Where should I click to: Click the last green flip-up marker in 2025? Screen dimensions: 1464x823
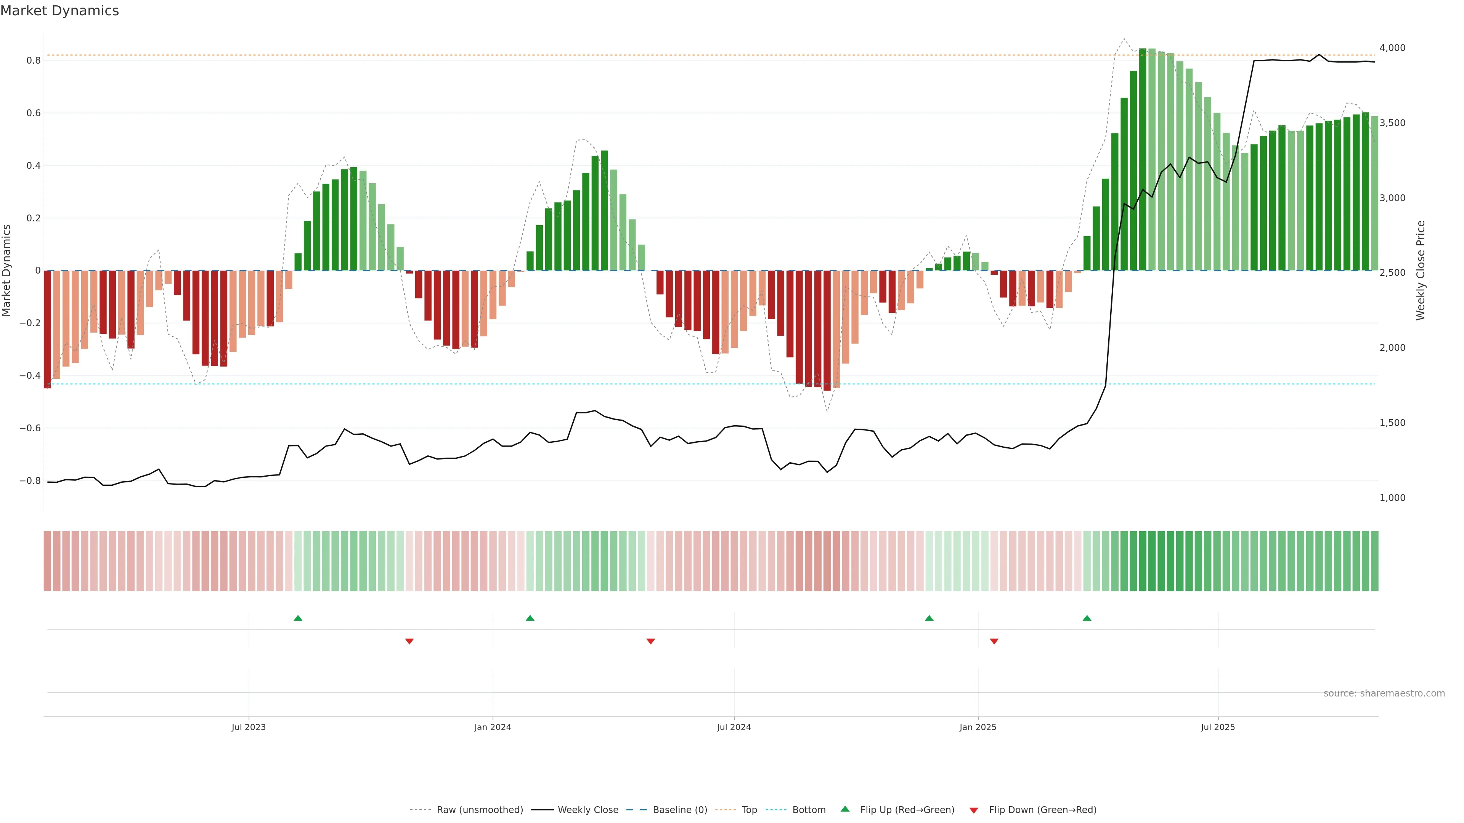[x=1087, y=618]
